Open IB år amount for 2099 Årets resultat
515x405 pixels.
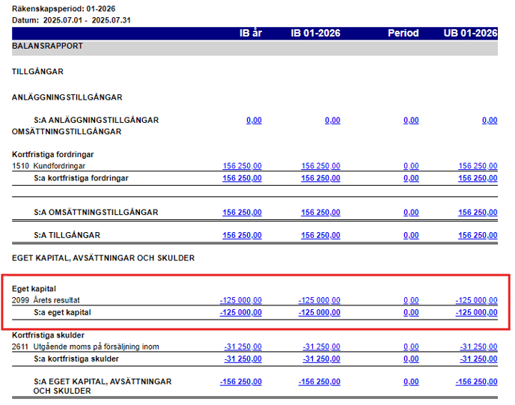(241, 300)
